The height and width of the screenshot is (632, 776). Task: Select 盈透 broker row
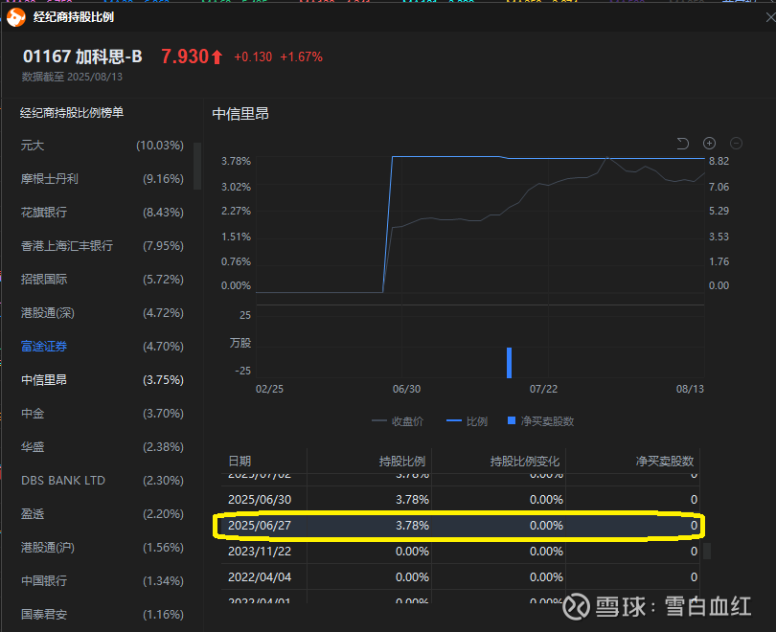point(102,514)
